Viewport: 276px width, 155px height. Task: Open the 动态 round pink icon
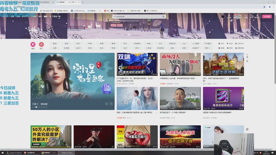coord(33,44)
